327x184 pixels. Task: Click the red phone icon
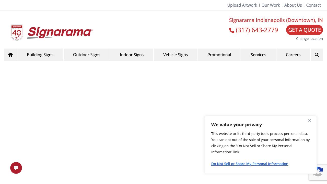tap(232, 30)
